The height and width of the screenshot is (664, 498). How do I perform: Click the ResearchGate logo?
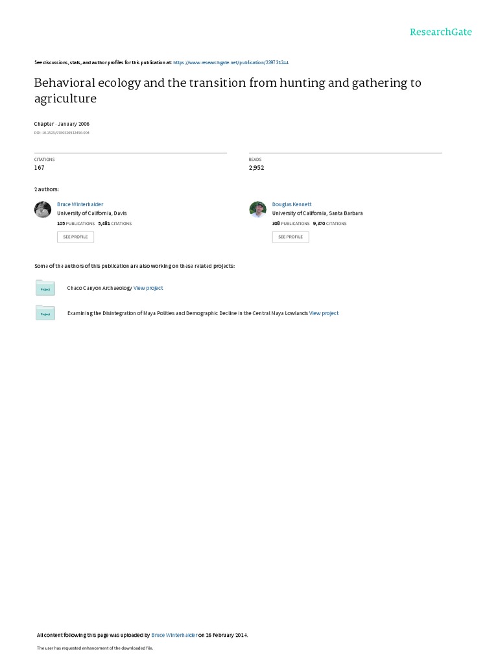[x=440, y=32]
